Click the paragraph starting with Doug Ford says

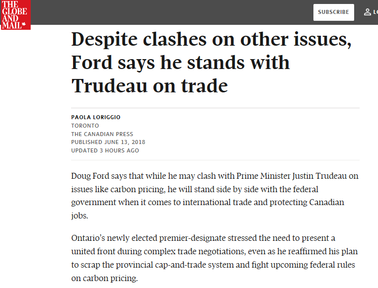(215, 196)
